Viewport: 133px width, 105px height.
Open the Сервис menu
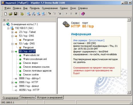click(64, 8)
